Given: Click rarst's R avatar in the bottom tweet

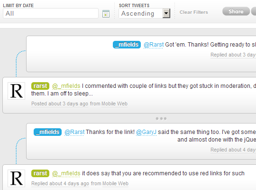Looking at the screenshot, I should point(16,178).
